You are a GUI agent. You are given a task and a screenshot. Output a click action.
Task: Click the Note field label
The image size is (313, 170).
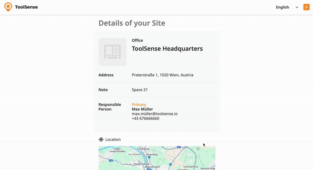pos(103,90)
